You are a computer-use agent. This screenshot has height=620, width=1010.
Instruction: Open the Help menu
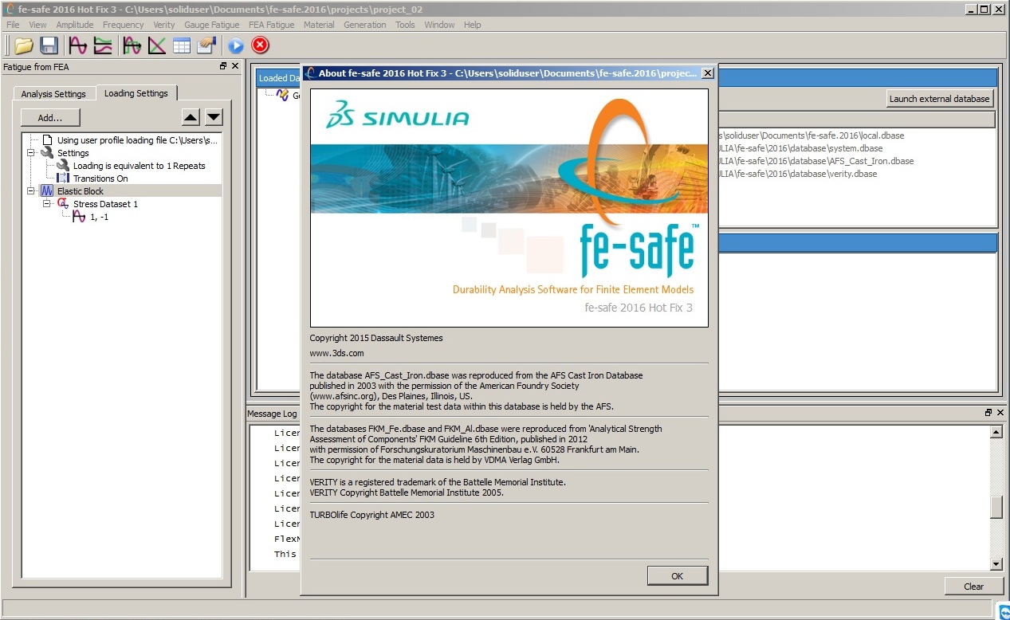click(x=473, y=25)
